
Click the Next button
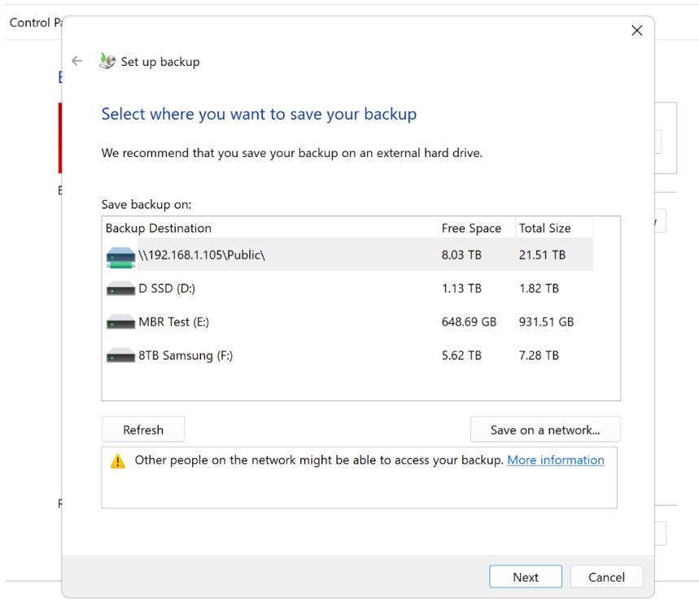click(526, 577)
